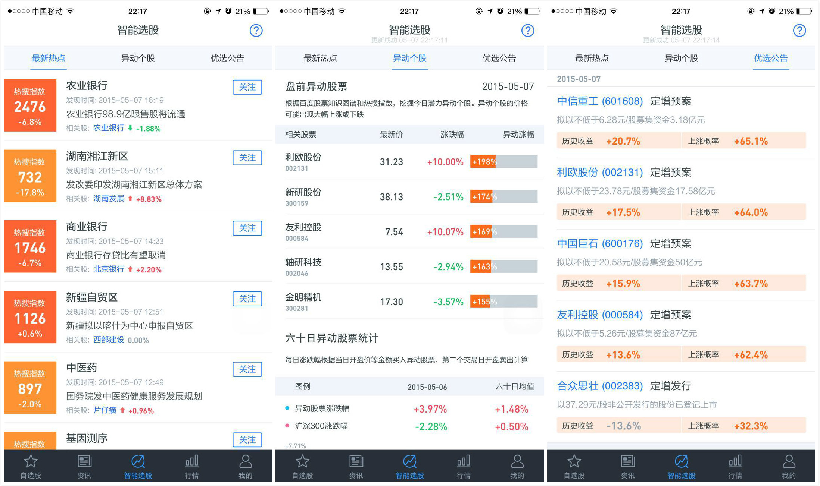Follow 新疆自贸区 topic with 关注 button
820x486 pixels.
(247, 299)
